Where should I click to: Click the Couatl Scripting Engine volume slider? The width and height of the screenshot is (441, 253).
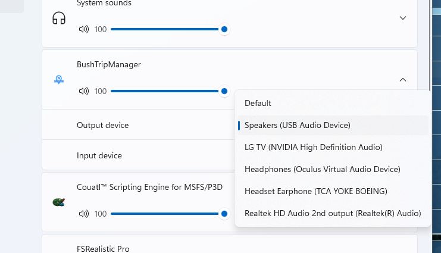(x=167, y=214)
